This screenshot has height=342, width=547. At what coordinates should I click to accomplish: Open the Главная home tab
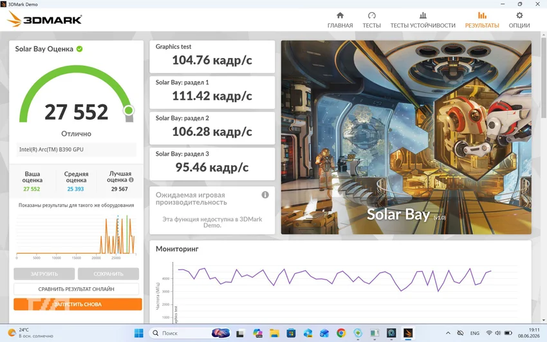point(340,20)
